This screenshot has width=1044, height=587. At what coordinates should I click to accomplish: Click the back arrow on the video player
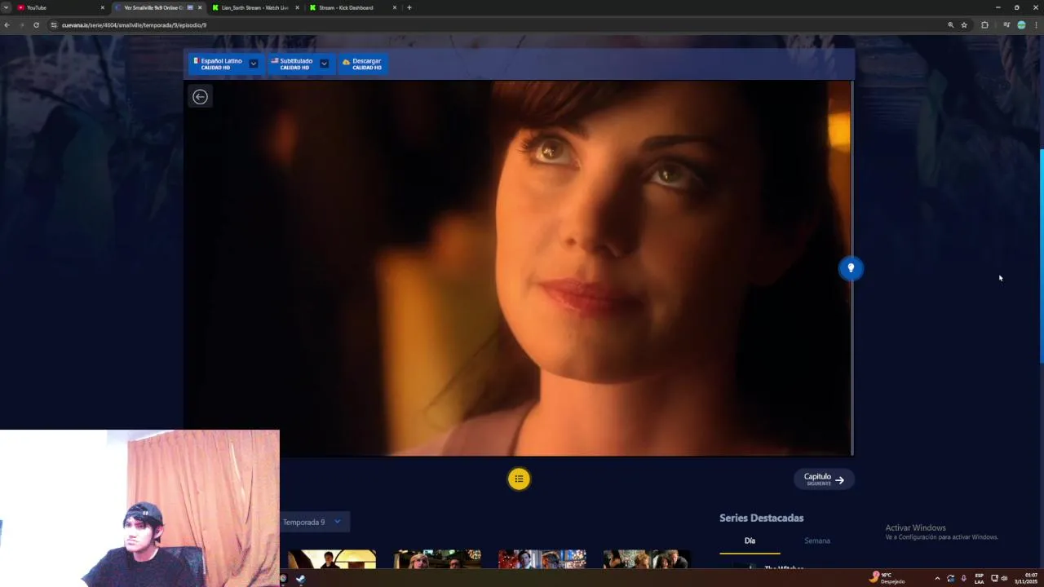tap(200, 97)
